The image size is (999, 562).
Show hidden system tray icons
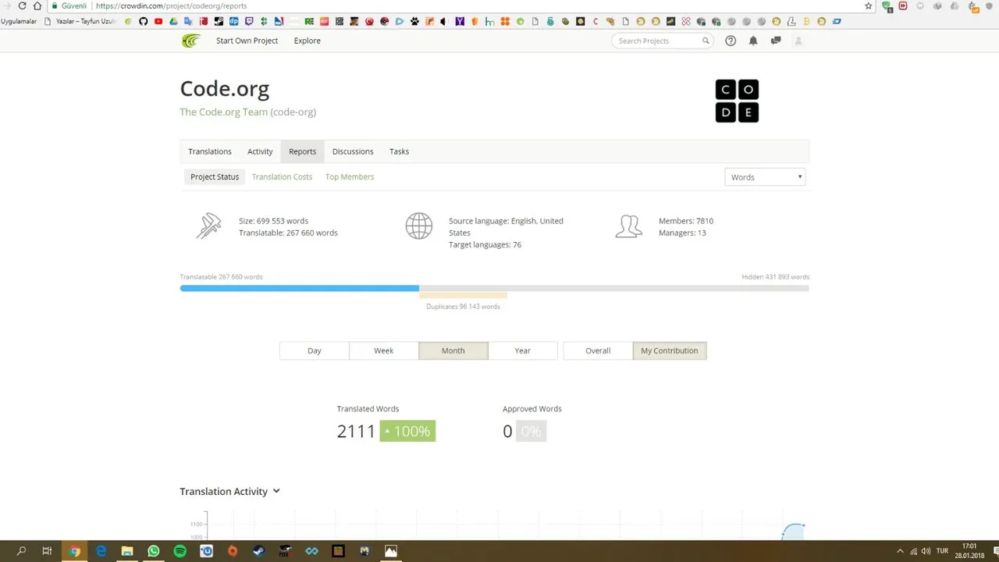(x=900, y=551)
